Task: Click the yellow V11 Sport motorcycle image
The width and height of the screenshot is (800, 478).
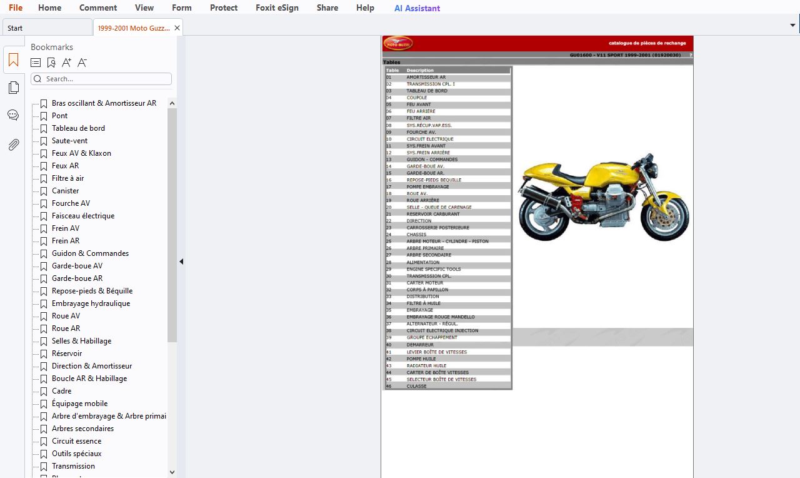Action: (604, 197)
